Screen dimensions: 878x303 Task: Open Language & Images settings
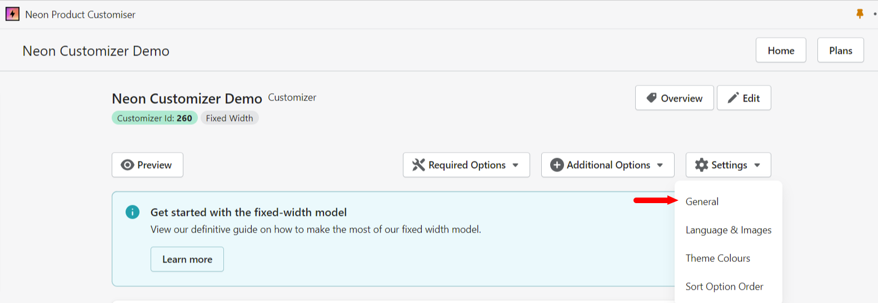[x=728, y=230]
